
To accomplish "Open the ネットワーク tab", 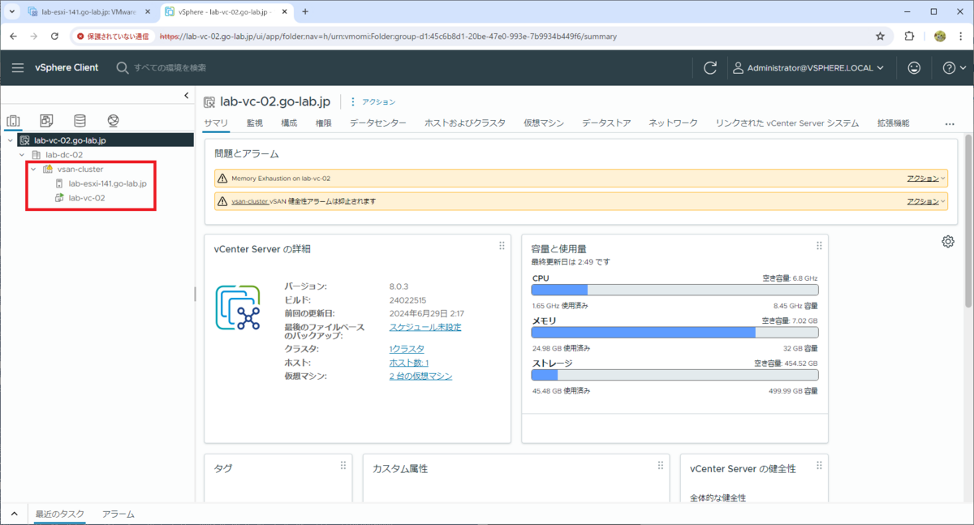I will click(x=673, y=123).
